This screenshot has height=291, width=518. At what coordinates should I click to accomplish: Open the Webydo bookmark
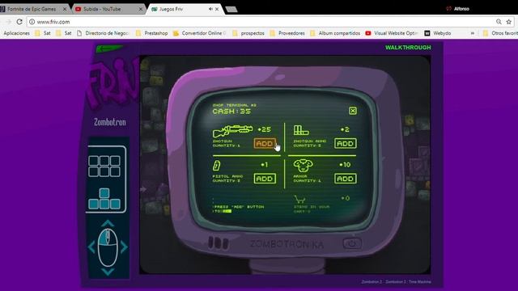coord(438,33)
